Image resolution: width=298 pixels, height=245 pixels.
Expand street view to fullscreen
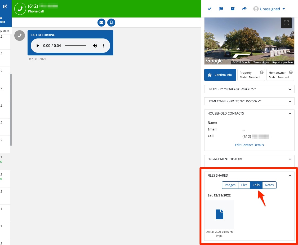(x=286, y=23)
